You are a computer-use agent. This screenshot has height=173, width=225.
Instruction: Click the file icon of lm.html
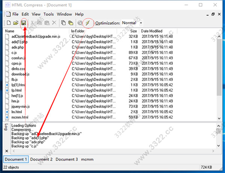7,112
